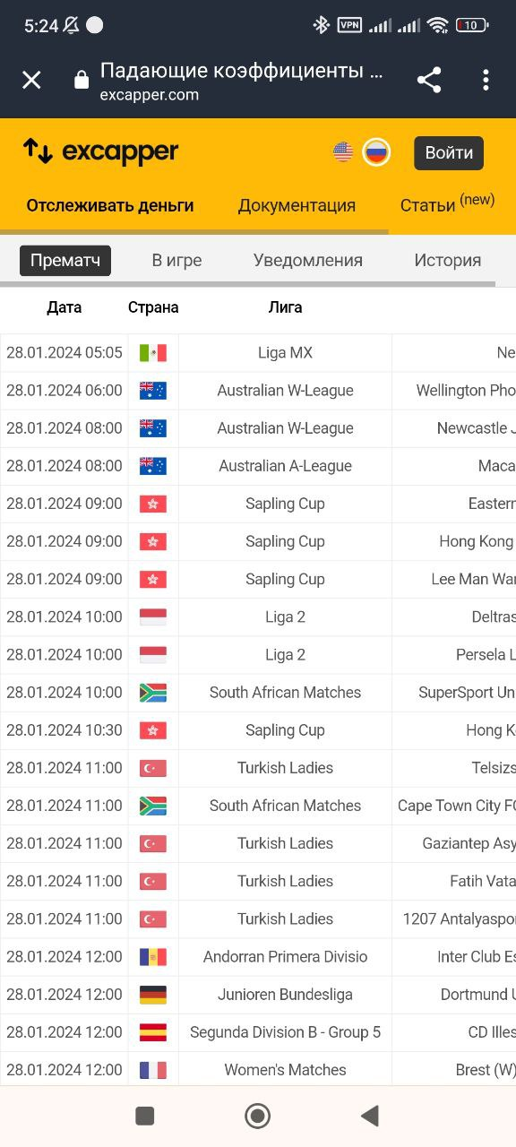Click the Hong Kong flag beside Sapling Cup
This screenshot has height=1147, width=516.
(152, 504)
